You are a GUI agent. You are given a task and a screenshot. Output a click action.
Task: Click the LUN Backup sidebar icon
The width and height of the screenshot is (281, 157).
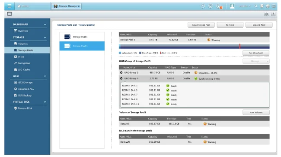click(x=16, y=95)
